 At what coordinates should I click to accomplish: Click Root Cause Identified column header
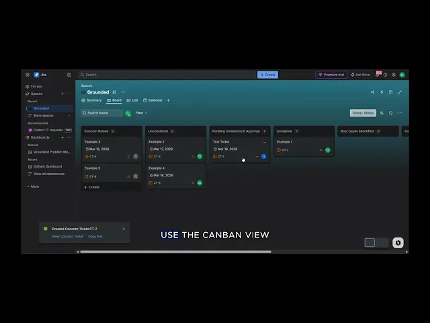(x=368, y=131)
